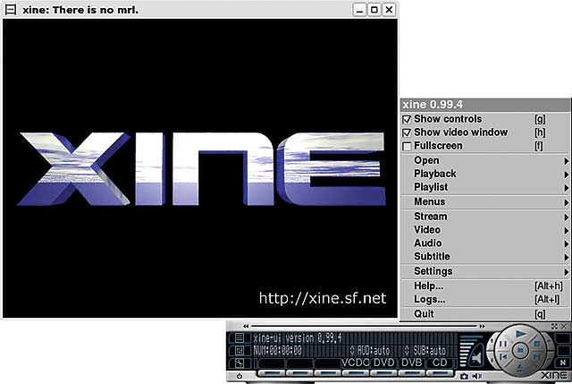Adjust the volume level bars

[467, 351]
